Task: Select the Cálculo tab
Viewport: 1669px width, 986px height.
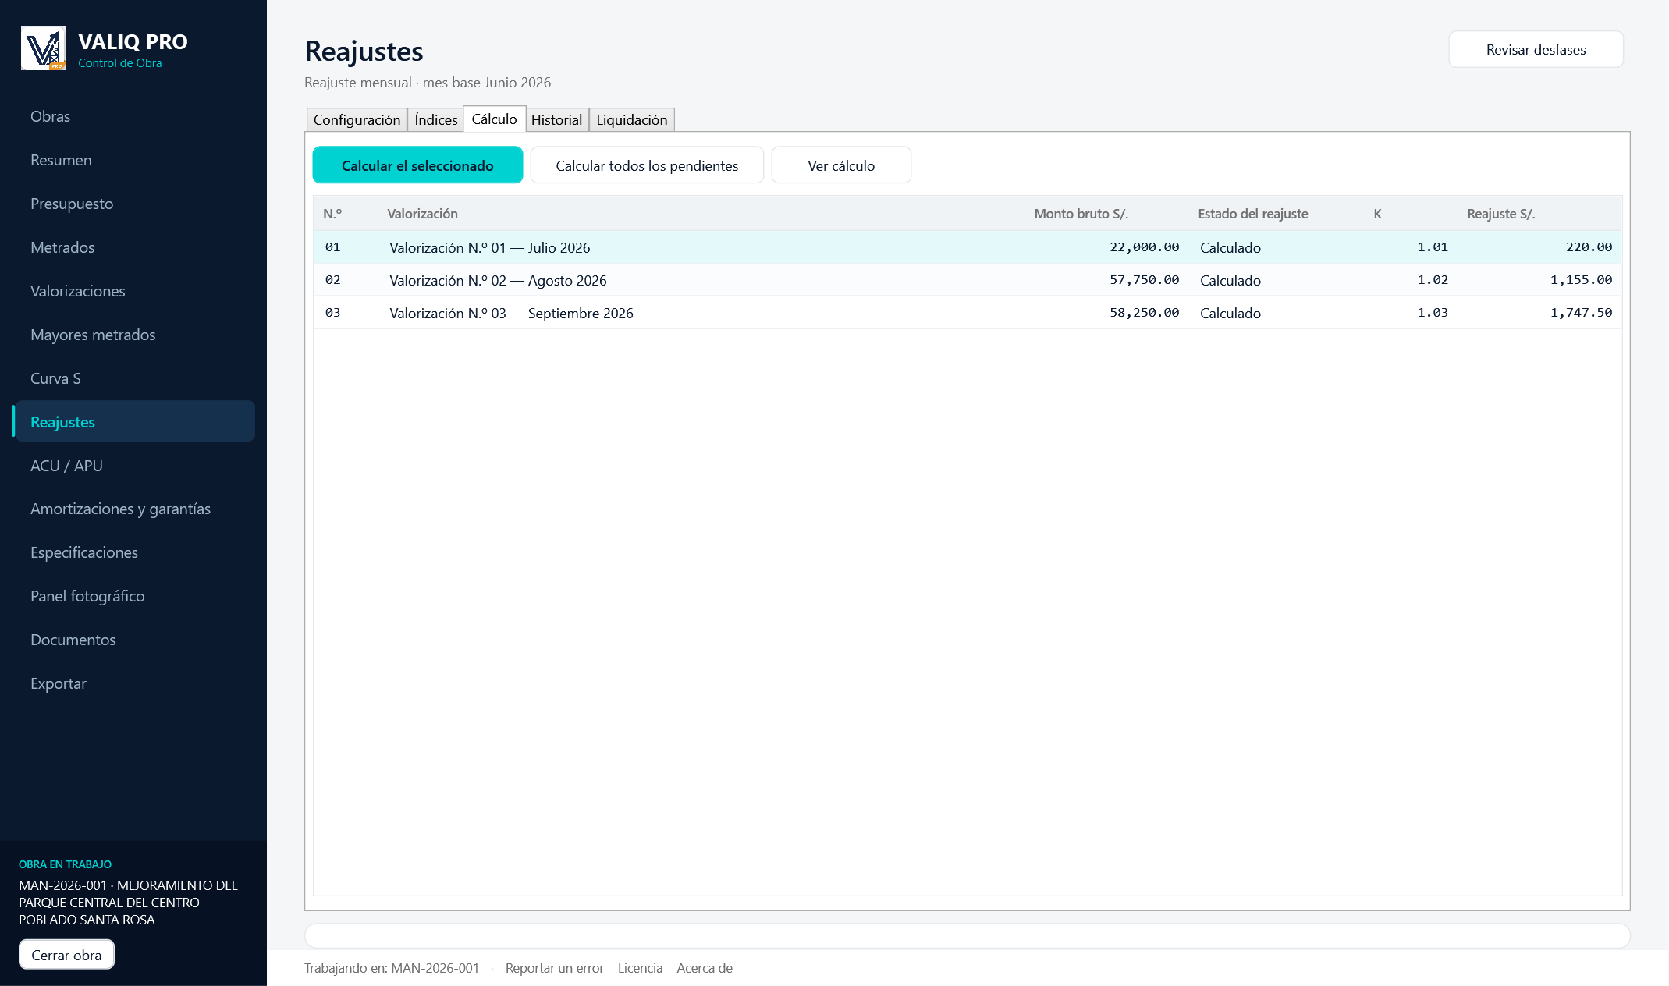Action: (x=494, y=119)
